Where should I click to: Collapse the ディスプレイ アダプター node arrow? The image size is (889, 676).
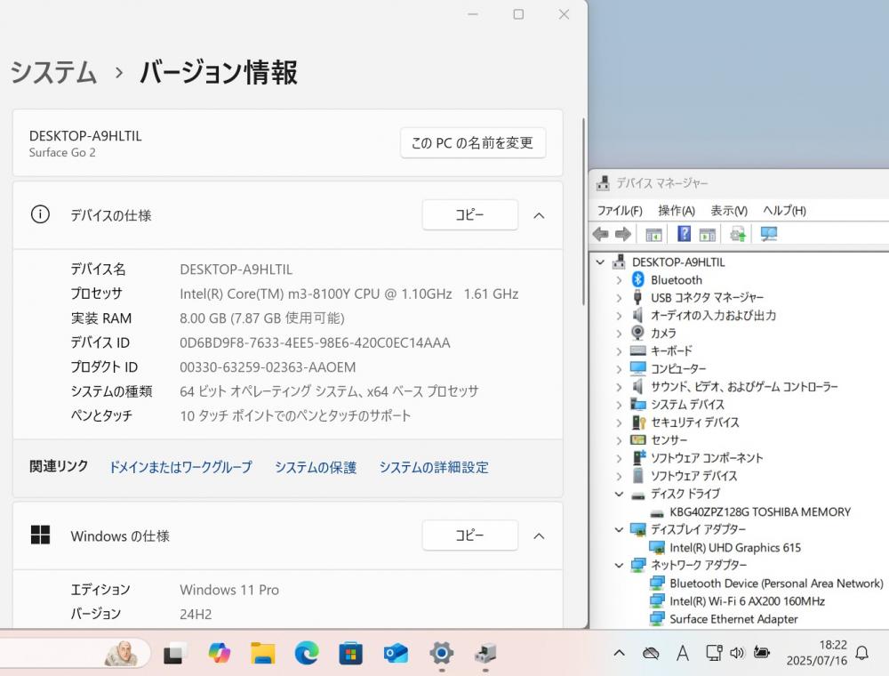point(619,530)
